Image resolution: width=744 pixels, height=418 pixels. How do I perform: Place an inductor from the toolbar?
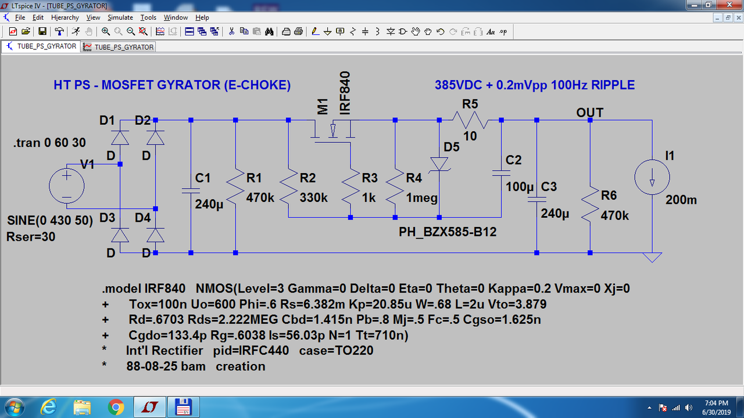[x=377, y=31]
